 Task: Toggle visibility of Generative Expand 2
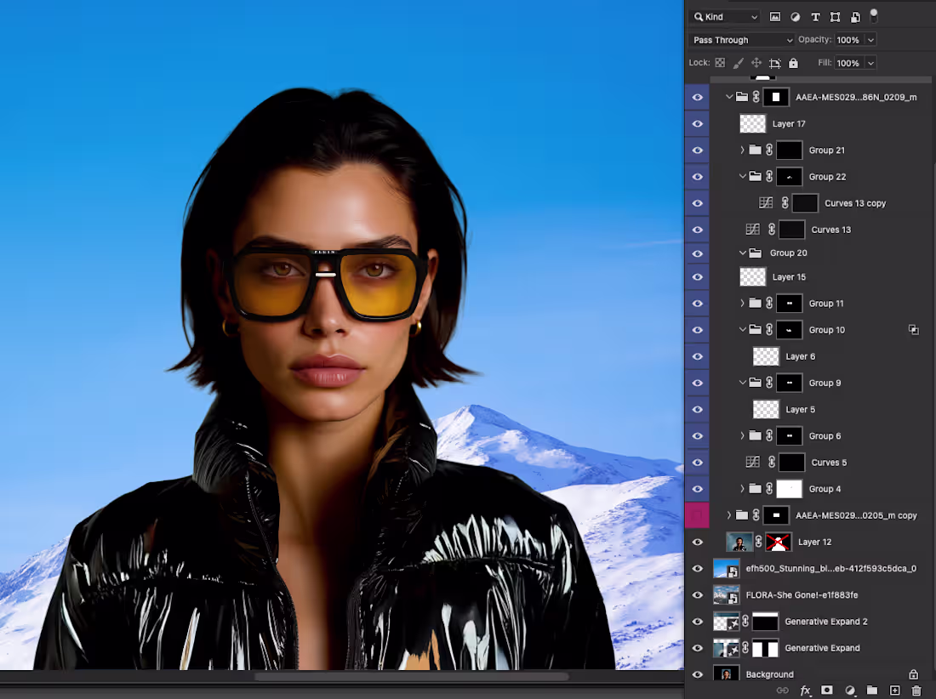[697, 622]
